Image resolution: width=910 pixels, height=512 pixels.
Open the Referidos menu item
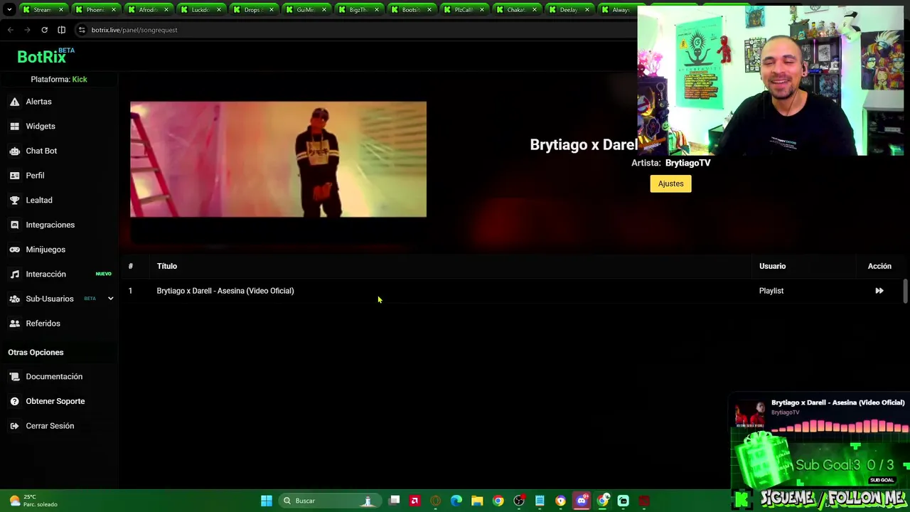click(x=43, y=324)
